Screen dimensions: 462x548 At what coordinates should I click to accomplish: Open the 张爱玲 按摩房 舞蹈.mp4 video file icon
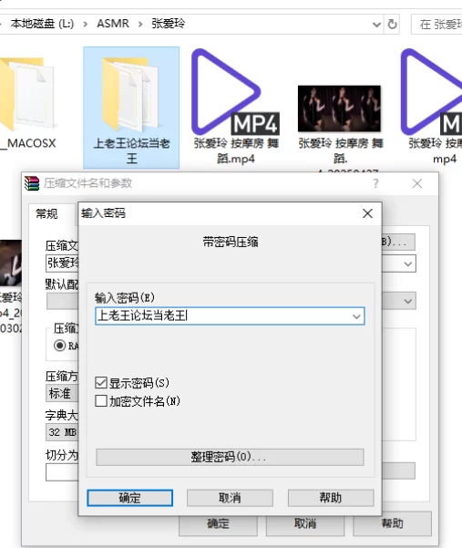click(x=236, y=92)
